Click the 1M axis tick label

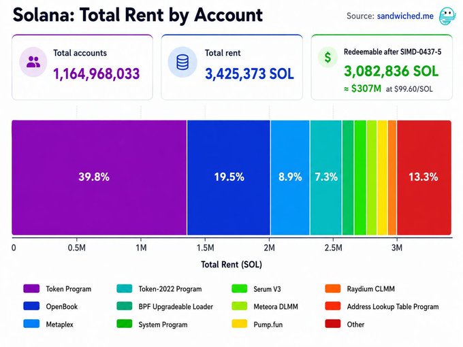click(x=141, y=248)
